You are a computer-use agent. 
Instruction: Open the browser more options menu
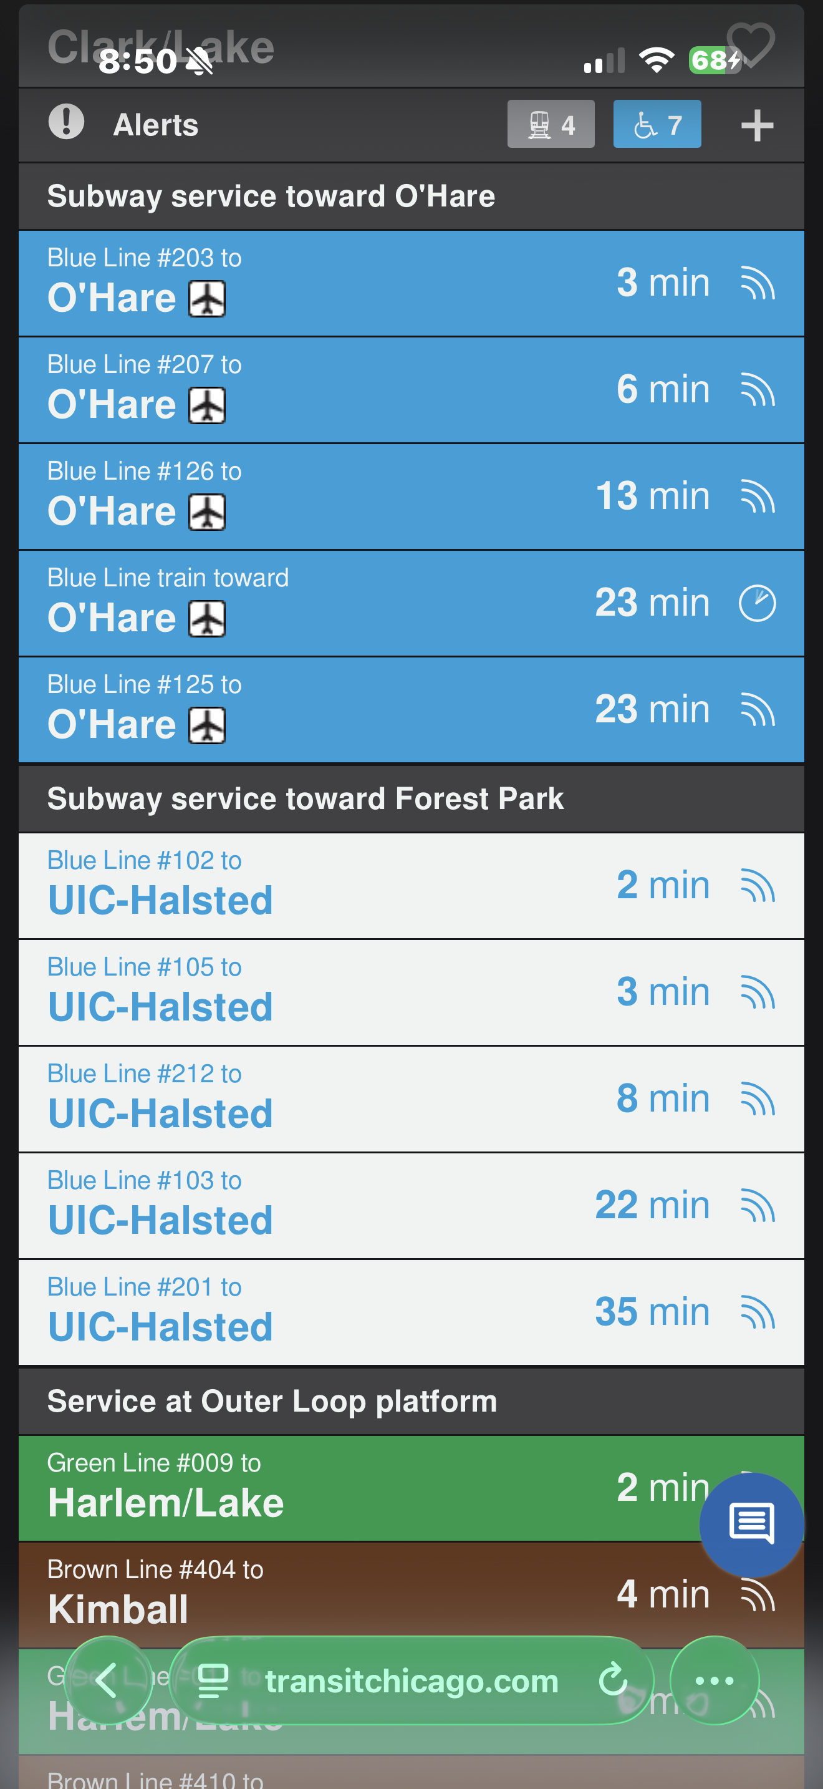(x=714, y=1680)
